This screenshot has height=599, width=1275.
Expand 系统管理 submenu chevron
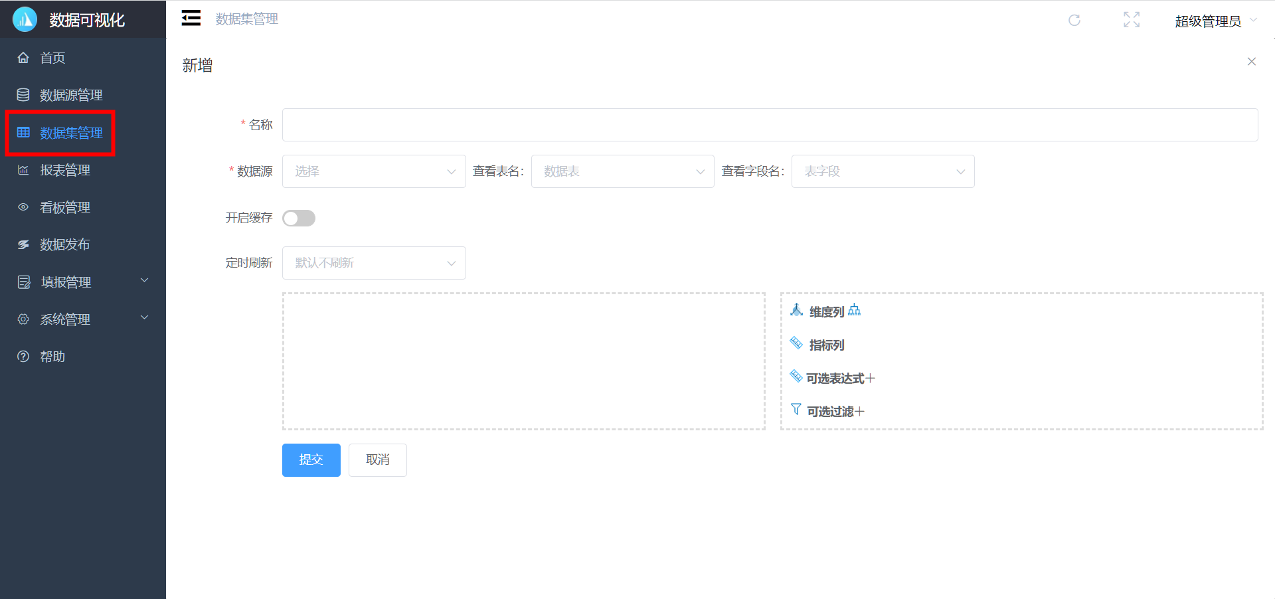(x=144, y=317)
